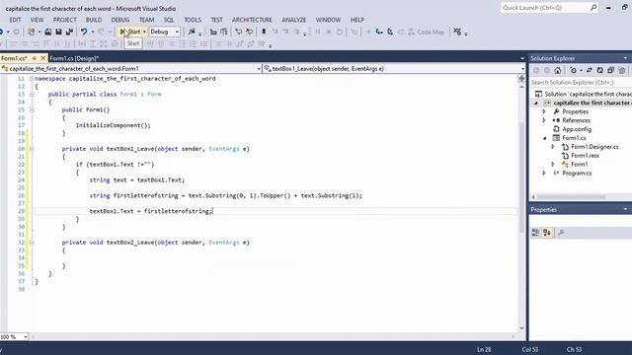Click the search magnifier in Quick Launch

click(593, 8)
